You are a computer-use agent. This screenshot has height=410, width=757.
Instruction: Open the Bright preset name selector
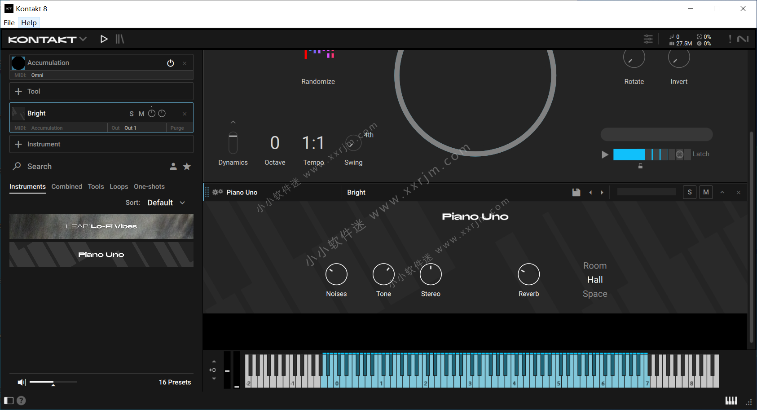click(x=356, y=192)
